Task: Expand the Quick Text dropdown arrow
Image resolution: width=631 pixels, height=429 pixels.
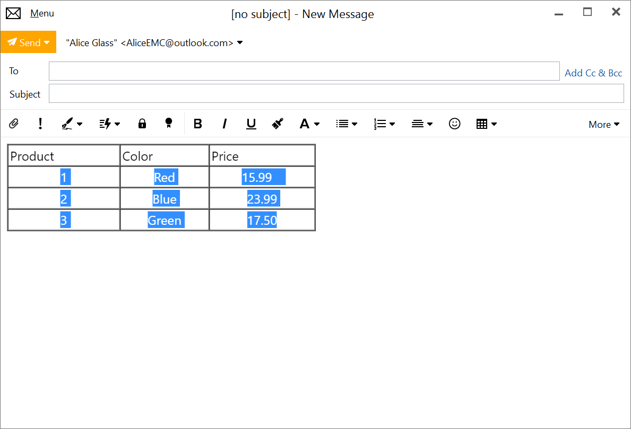Action: point(117,124)
